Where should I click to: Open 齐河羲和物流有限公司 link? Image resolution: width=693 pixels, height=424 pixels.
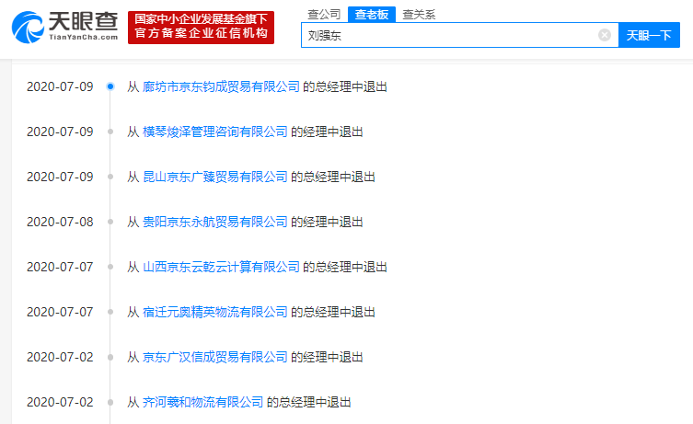pyautogui.click(x=202, y=402)
